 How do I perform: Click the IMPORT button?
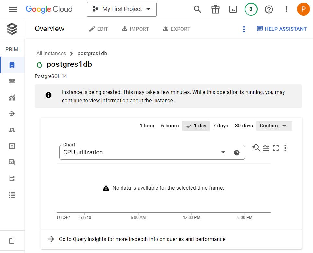pos(135,29)
